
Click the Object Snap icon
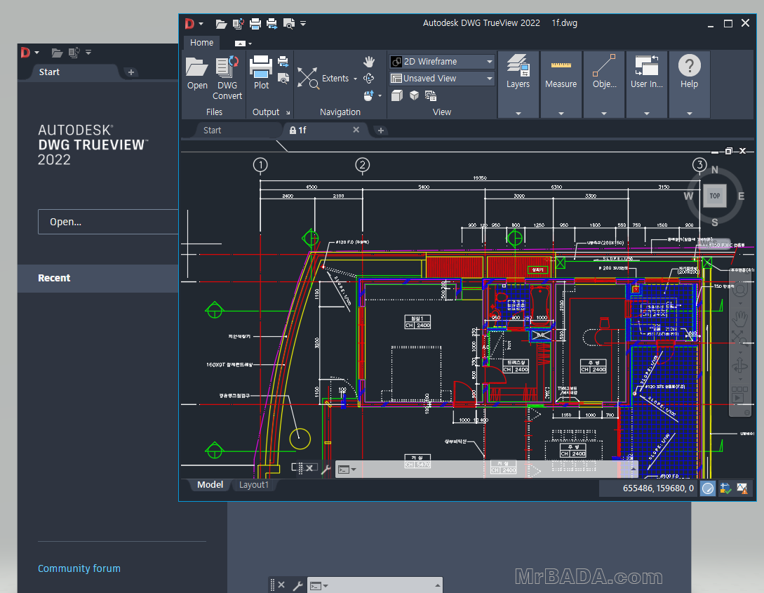(x=604, y=65)
